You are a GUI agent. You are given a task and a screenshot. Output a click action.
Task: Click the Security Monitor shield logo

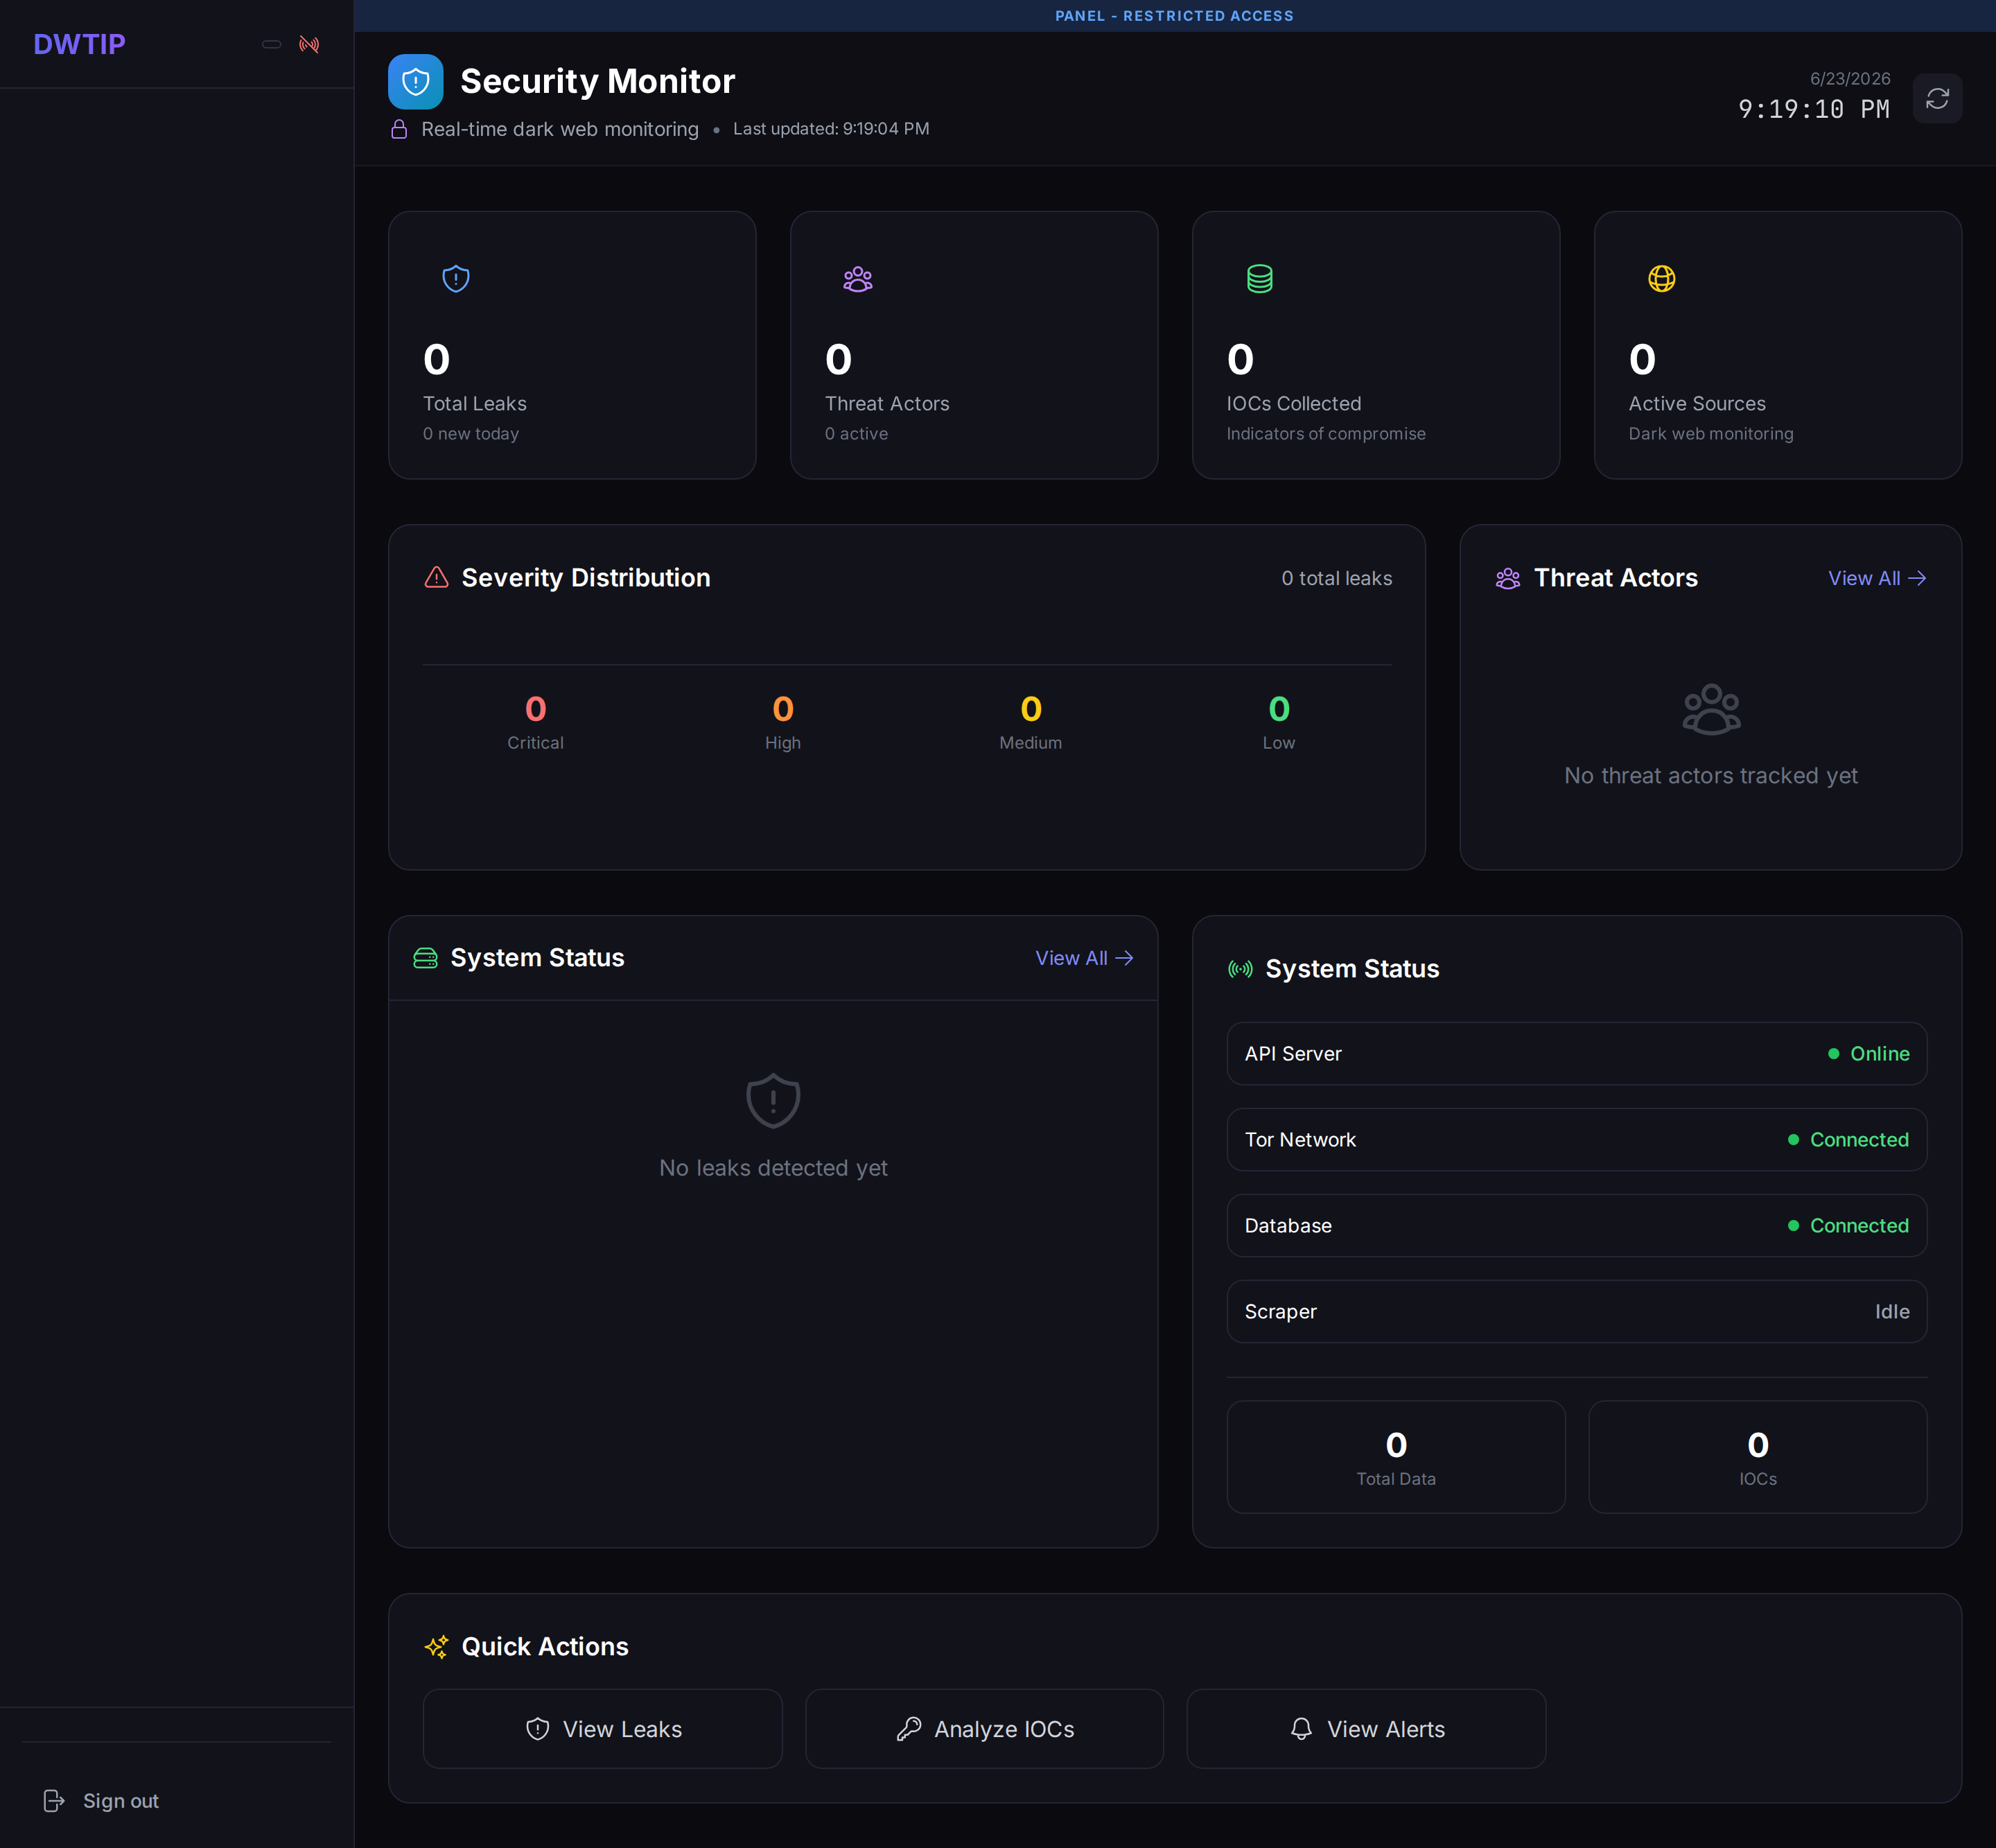415,81
